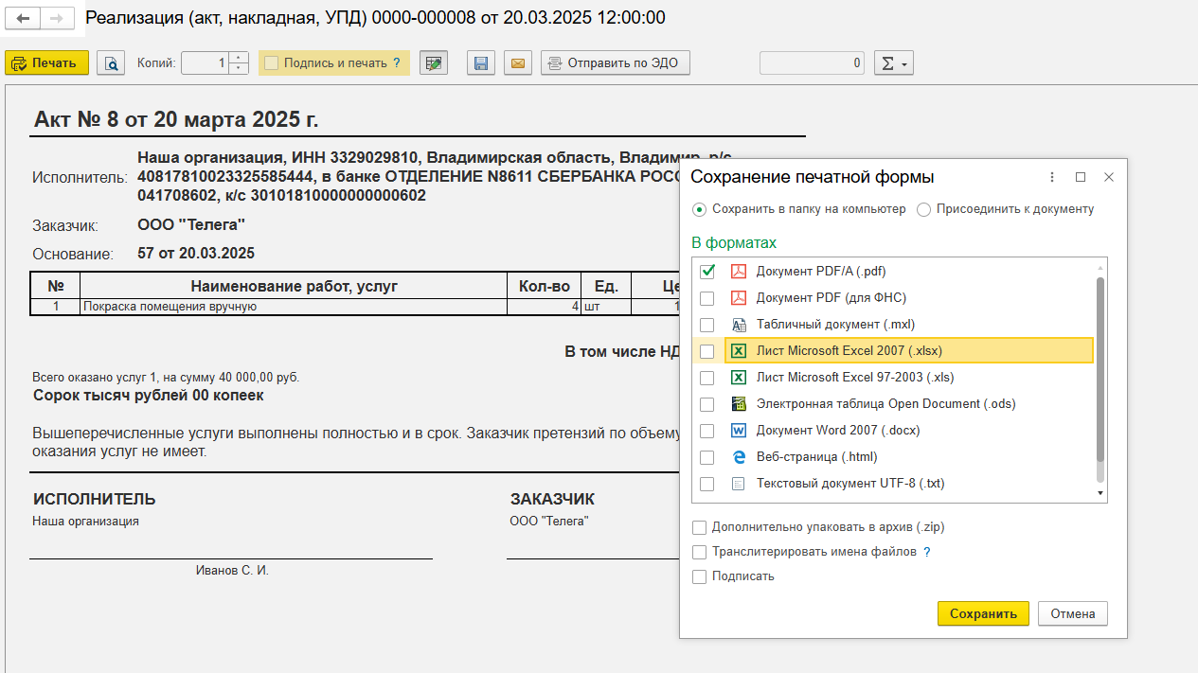
Task: Click the Покраска помещения вручную table cell
Action: coord(294,307)
